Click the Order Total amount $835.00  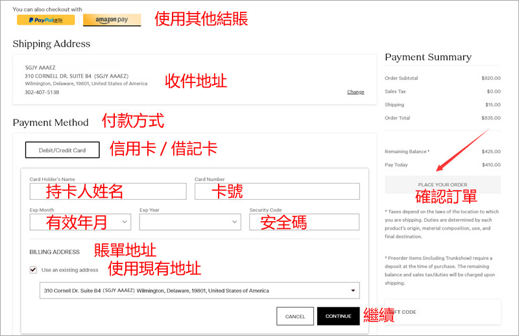coord(490,118)
